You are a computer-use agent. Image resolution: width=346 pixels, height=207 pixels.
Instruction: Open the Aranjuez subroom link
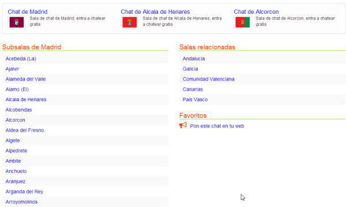click(x=16, y=182)
